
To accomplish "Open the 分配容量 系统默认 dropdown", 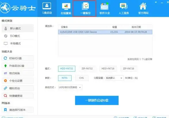I will [x=114, y=78].
